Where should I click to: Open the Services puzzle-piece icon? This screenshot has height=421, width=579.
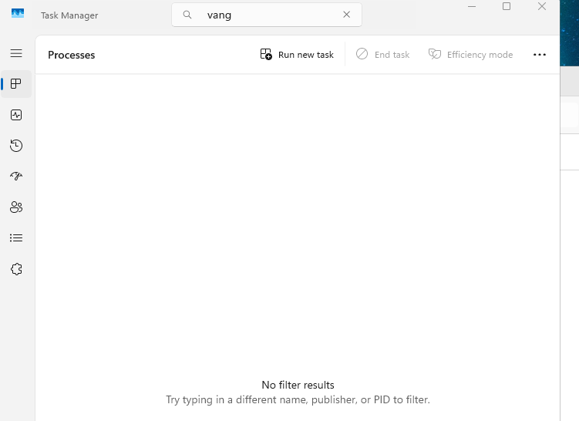(16, 269)
